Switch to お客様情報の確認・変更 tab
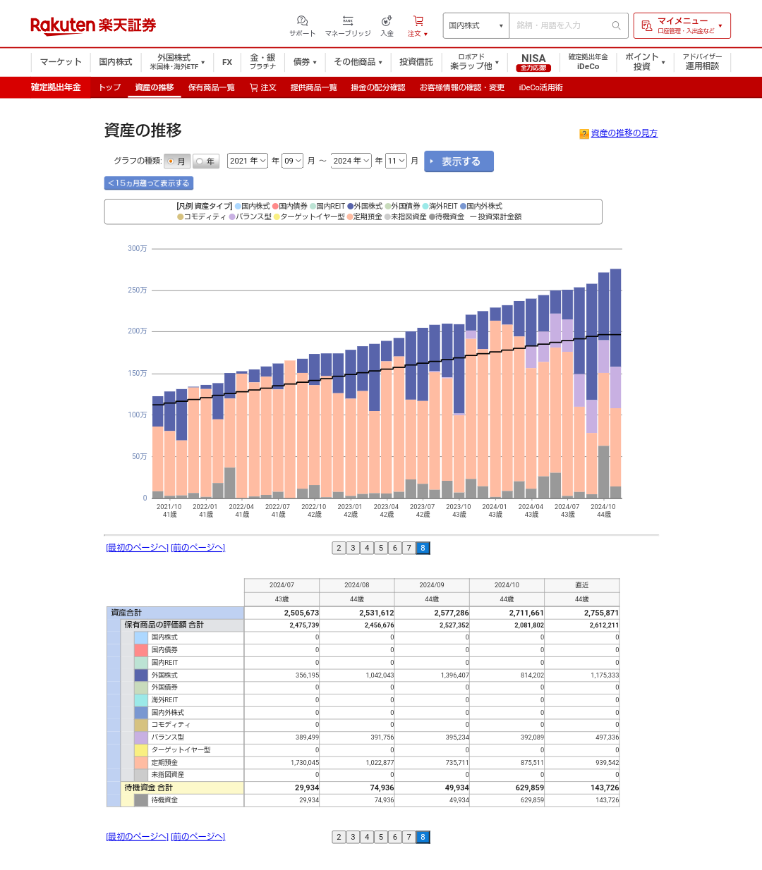 point(462,87)
